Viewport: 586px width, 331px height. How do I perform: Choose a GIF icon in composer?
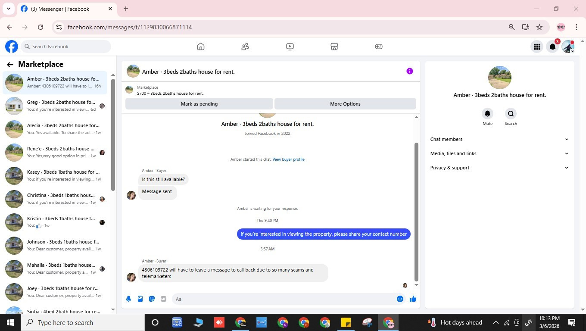click(163, 299)
